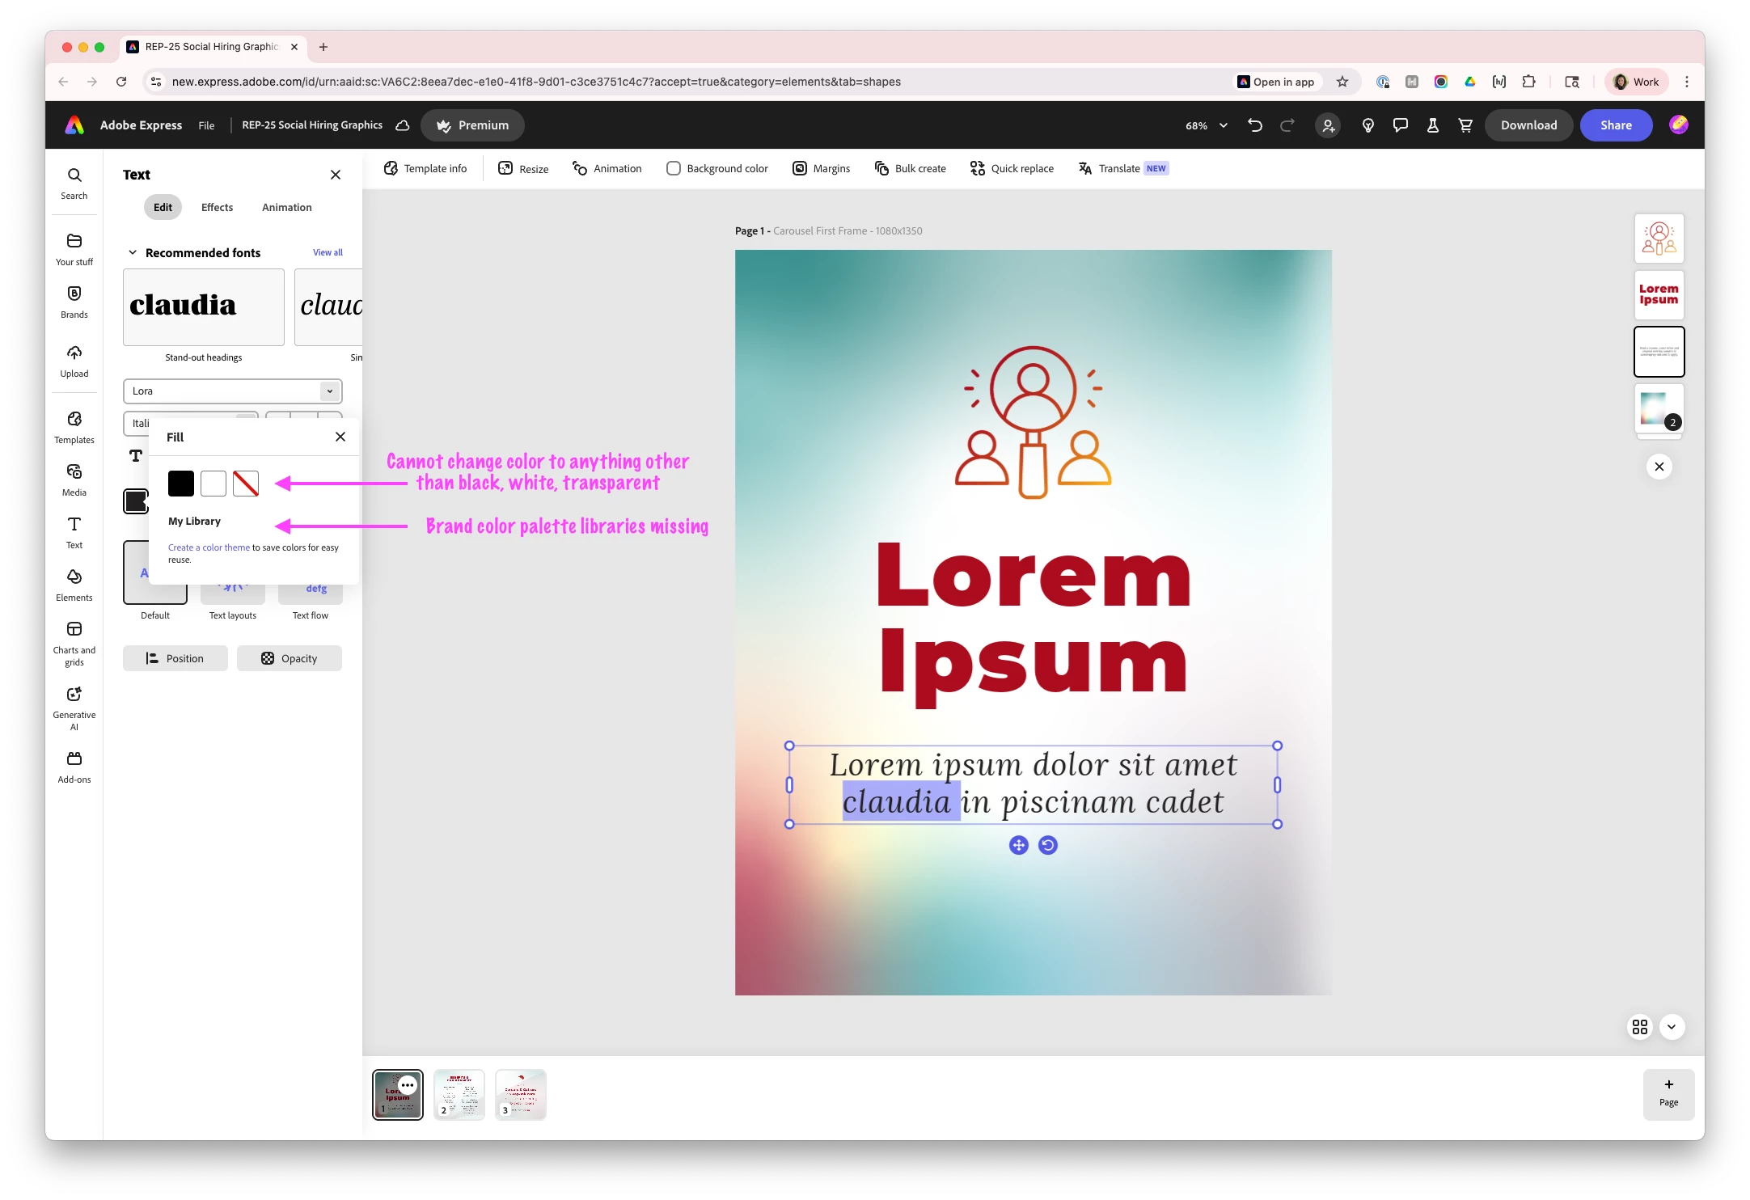Choose the black fill color swatch

click(x=180, y=484)
